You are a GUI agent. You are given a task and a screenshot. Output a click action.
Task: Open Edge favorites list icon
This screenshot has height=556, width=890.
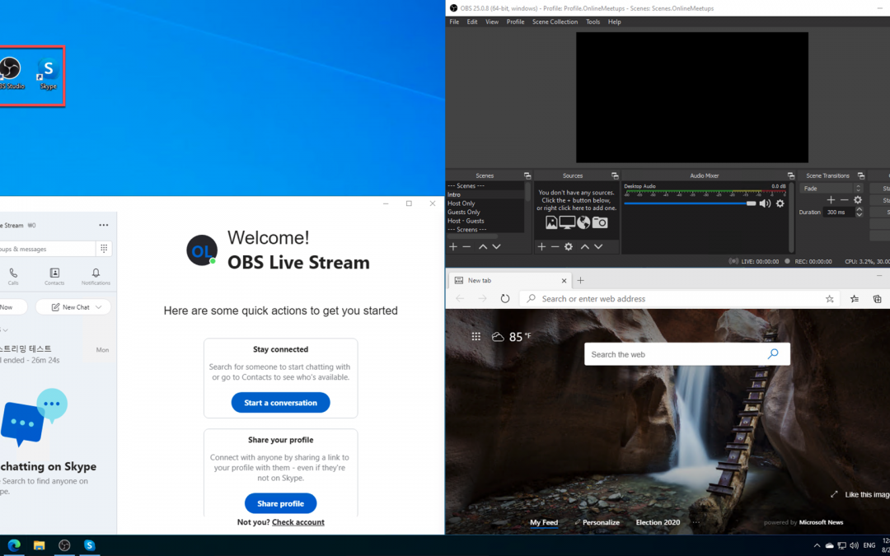pos(855,298)
